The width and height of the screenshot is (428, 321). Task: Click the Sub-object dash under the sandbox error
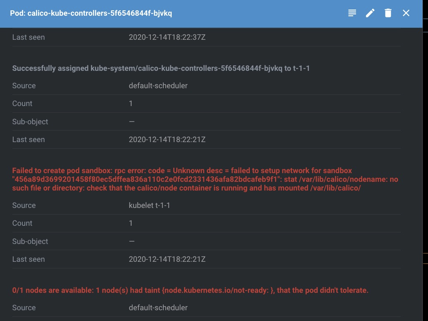click(x=132, y=241)
